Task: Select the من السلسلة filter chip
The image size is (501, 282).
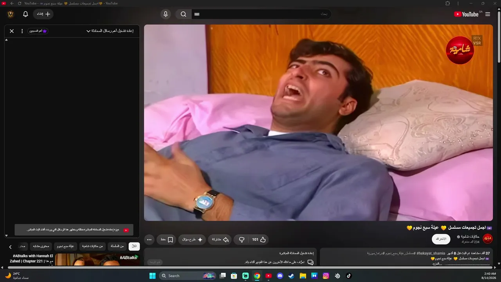Action: point(117,246)
